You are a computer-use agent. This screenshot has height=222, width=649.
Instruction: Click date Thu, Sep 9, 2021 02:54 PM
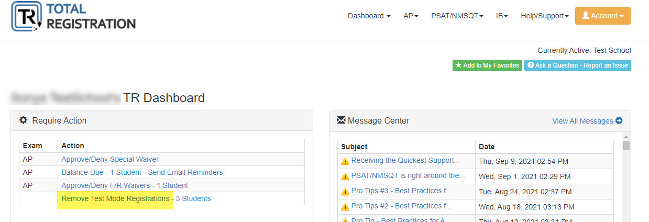523,161
